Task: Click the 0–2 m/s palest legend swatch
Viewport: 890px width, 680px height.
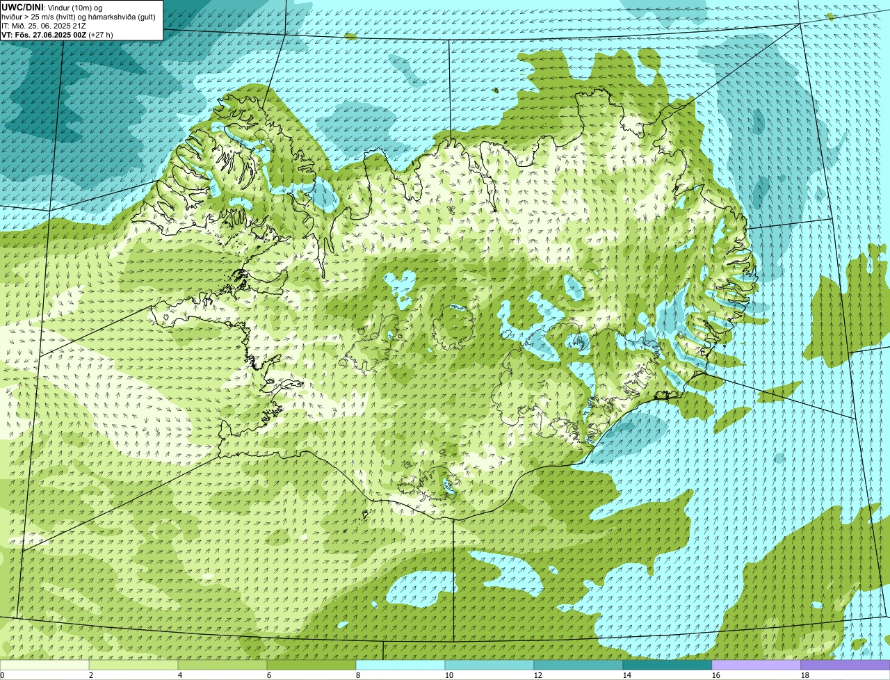Action: click(x=44, y=665)
